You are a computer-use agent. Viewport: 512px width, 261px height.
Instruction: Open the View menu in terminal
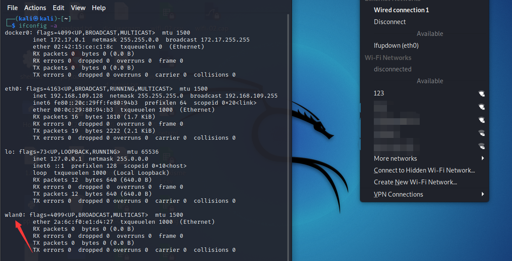point(78,7)
